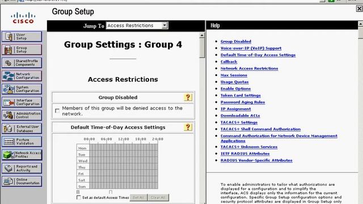Close the Group Setup page with X
The width and height of the screenshot is (363, 204).
tap(359, 8)
